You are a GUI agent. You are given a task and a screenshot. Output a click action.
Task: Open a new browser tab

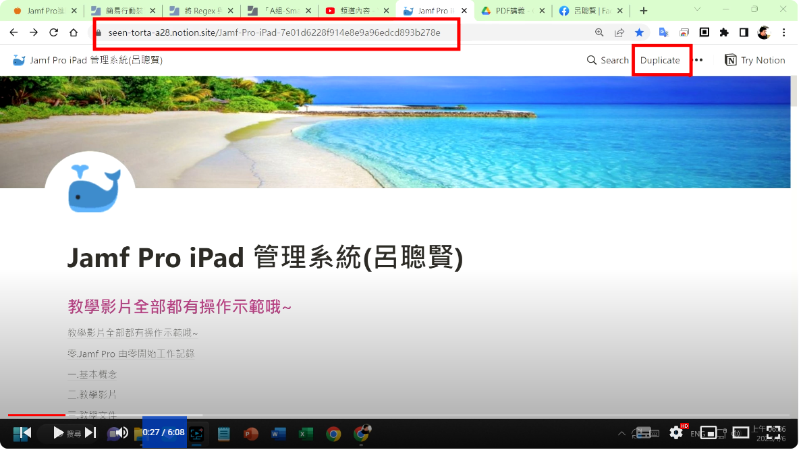[x=644, y=11]
